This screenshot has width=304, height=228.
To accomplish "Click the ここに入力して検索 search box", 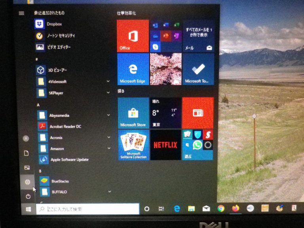I will 87,209.
